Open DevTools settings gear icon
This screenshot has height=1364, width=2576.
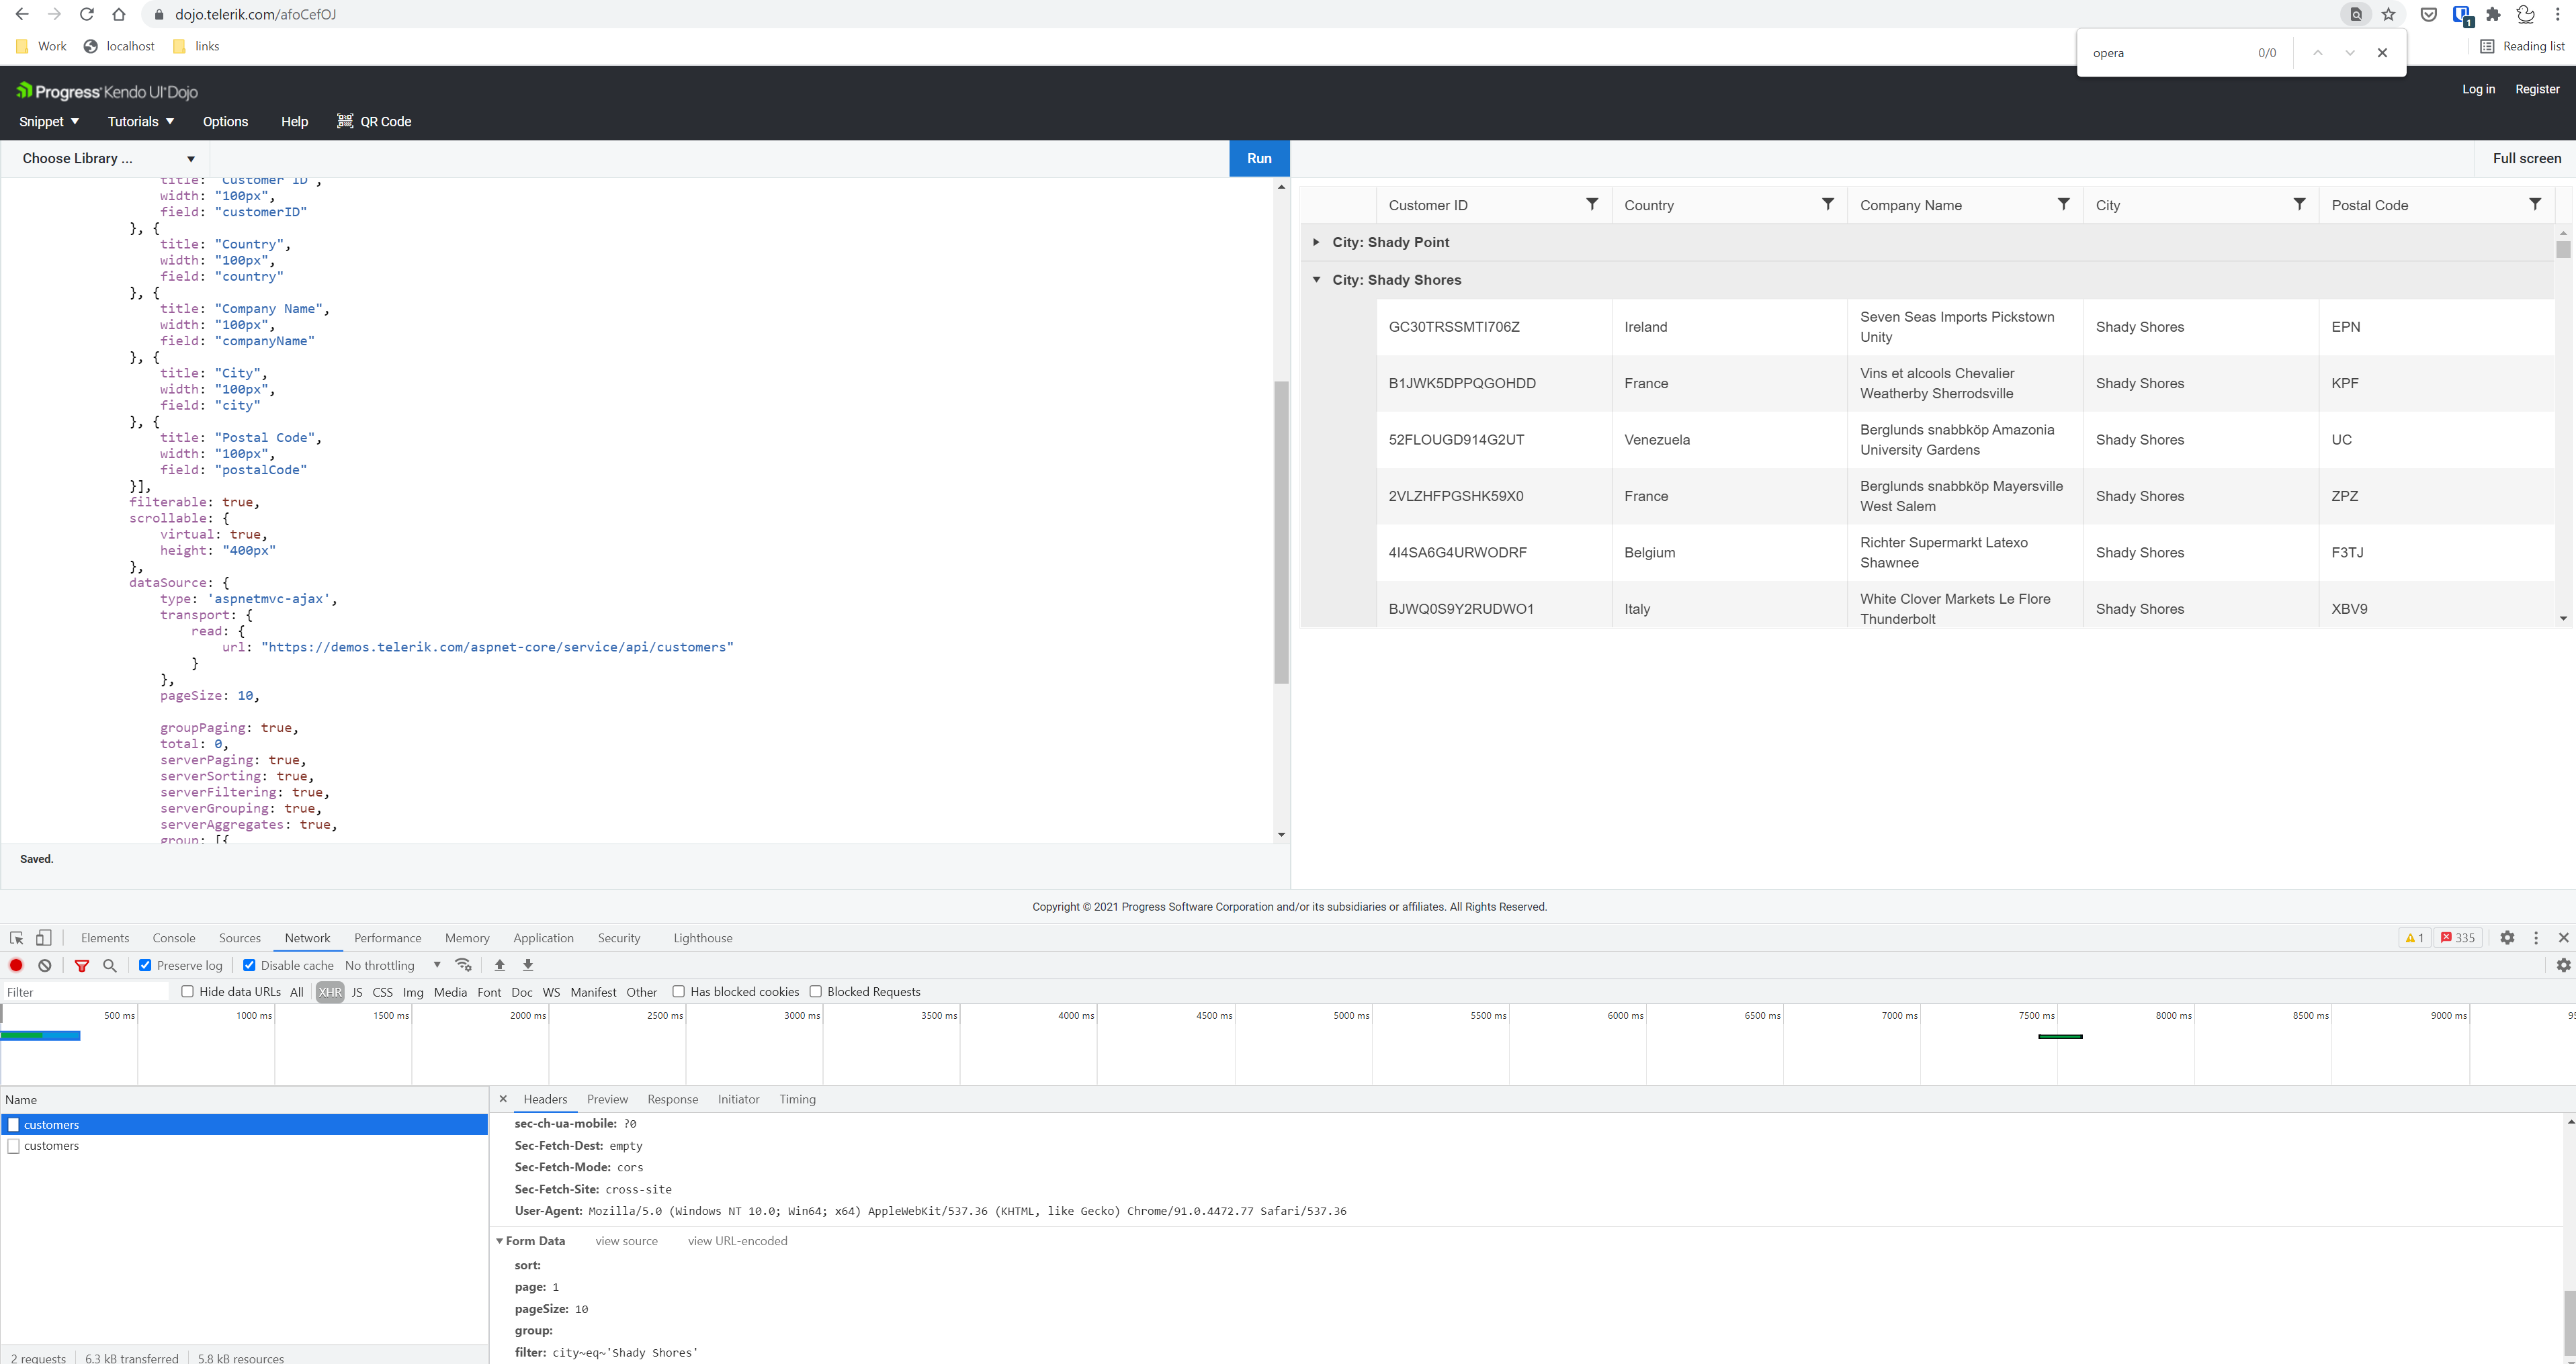click(2507, 938)
